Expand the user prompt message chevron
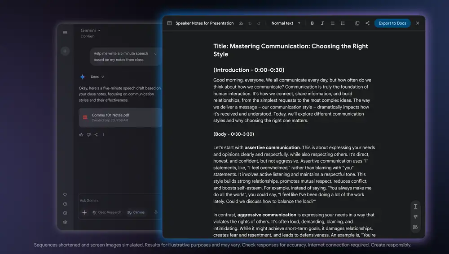Image resolution: width=449 pixels, height=254 pixels. click(155, 54)
